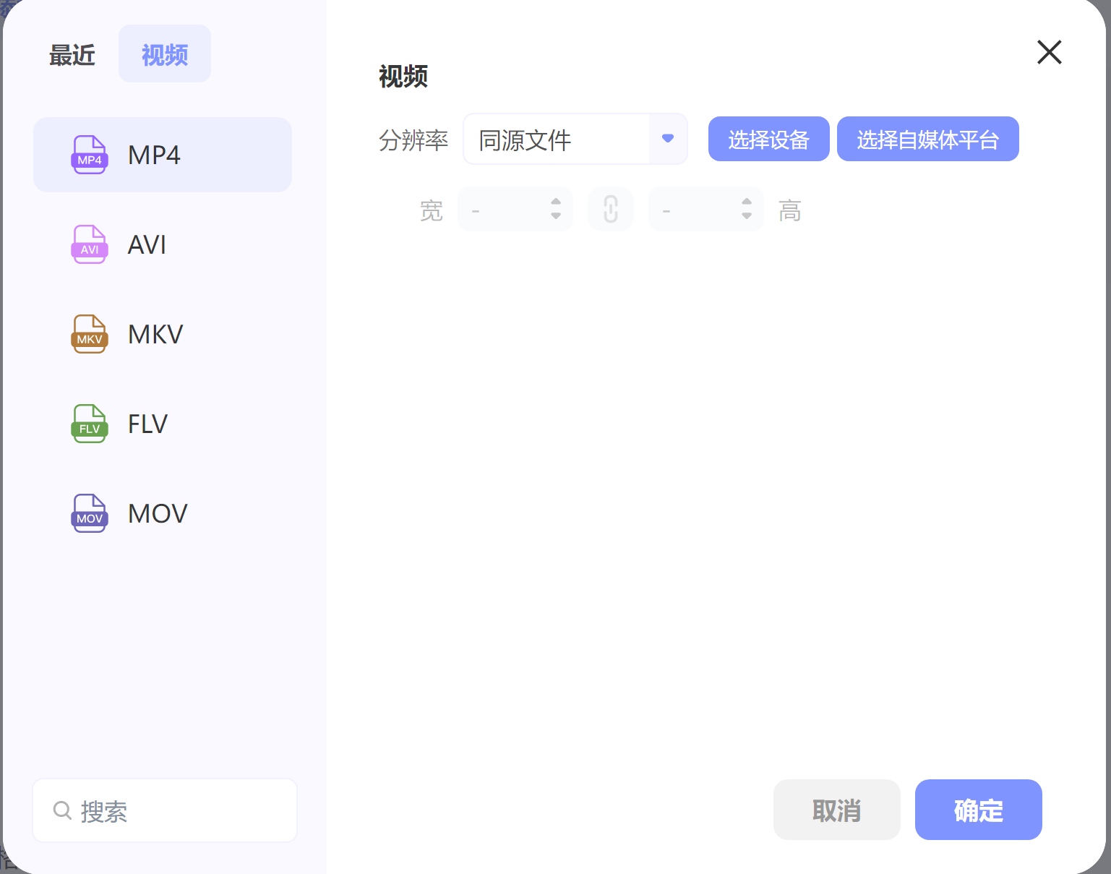The height and width of the screenshot is (874, 1111).
Task: Choose the MOV format icon
Action: (89, 513)
